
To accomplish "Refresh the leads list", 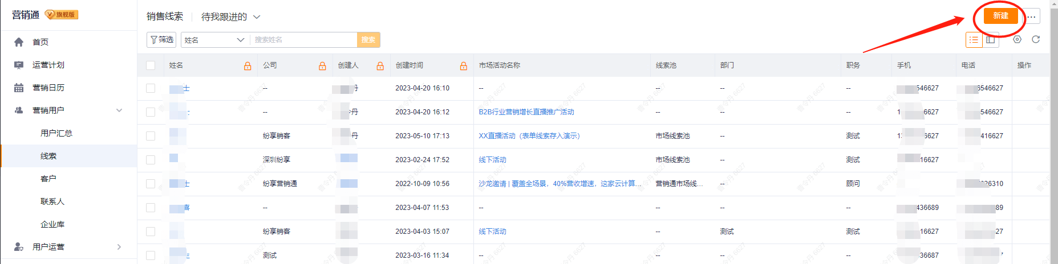I will tap(1036, 40).
